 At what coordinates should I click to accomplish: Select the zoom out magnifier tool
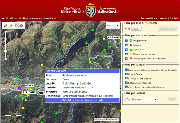(x=11, y=26)
